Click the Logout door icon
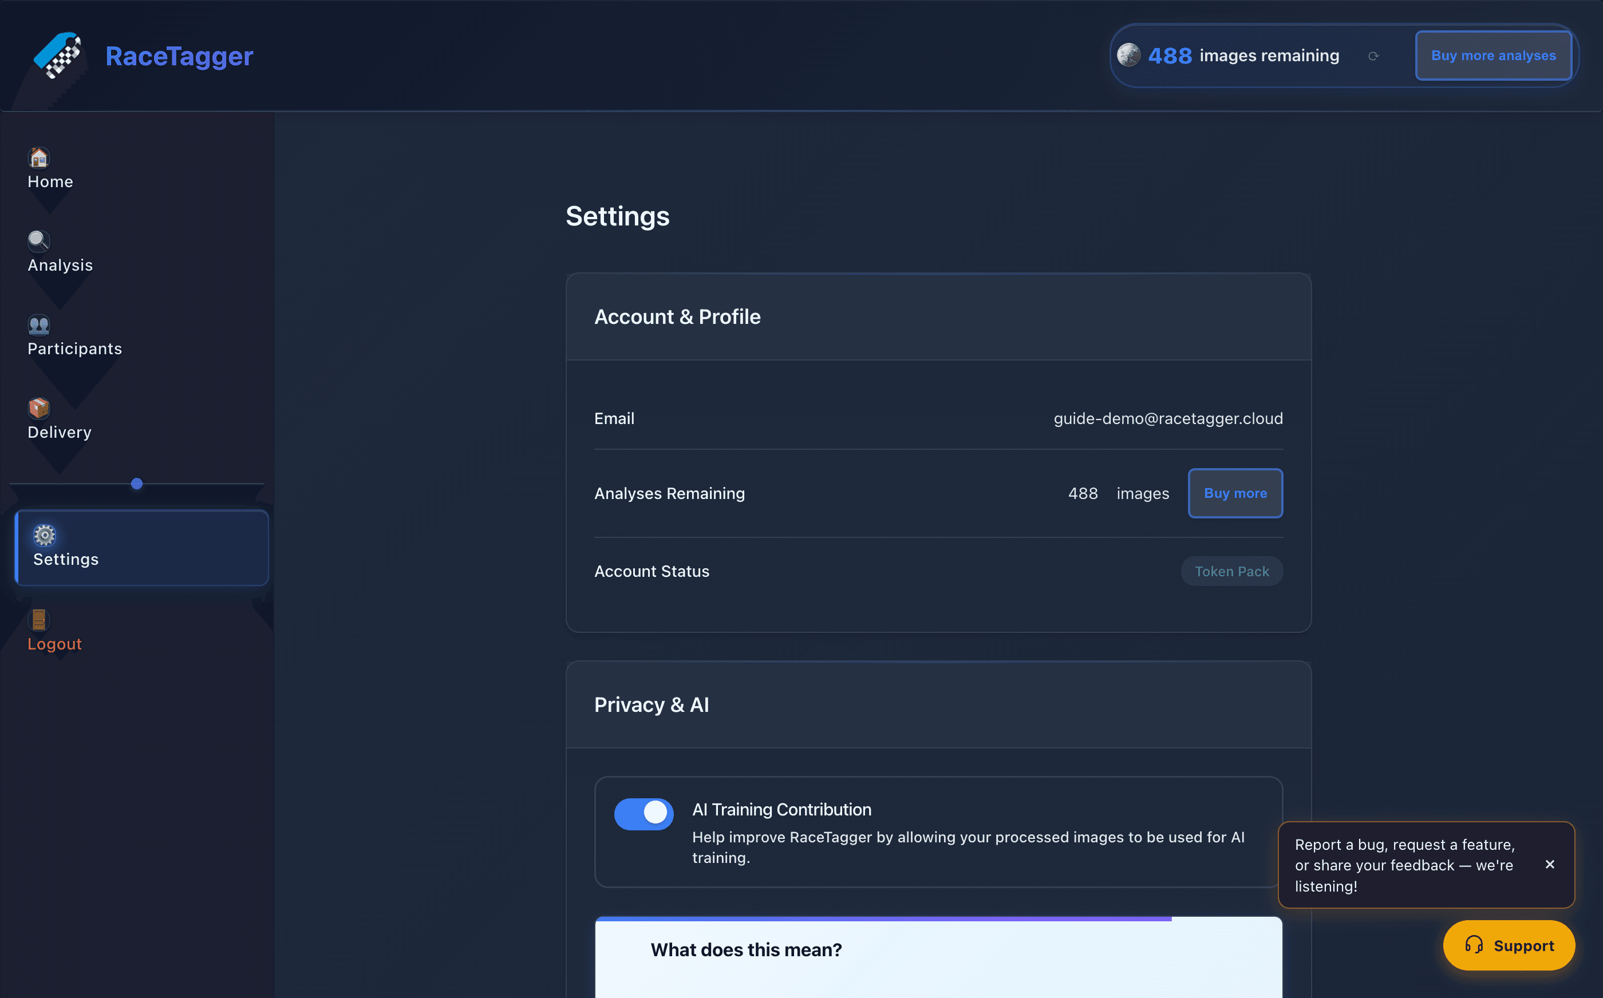This screenshot has width=1603, height=998. [x=39, y=620]
